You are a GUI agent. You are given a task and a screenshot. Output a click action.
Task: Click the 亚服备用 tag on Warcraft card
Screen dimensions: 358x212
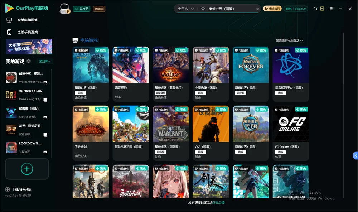[160, 93]
